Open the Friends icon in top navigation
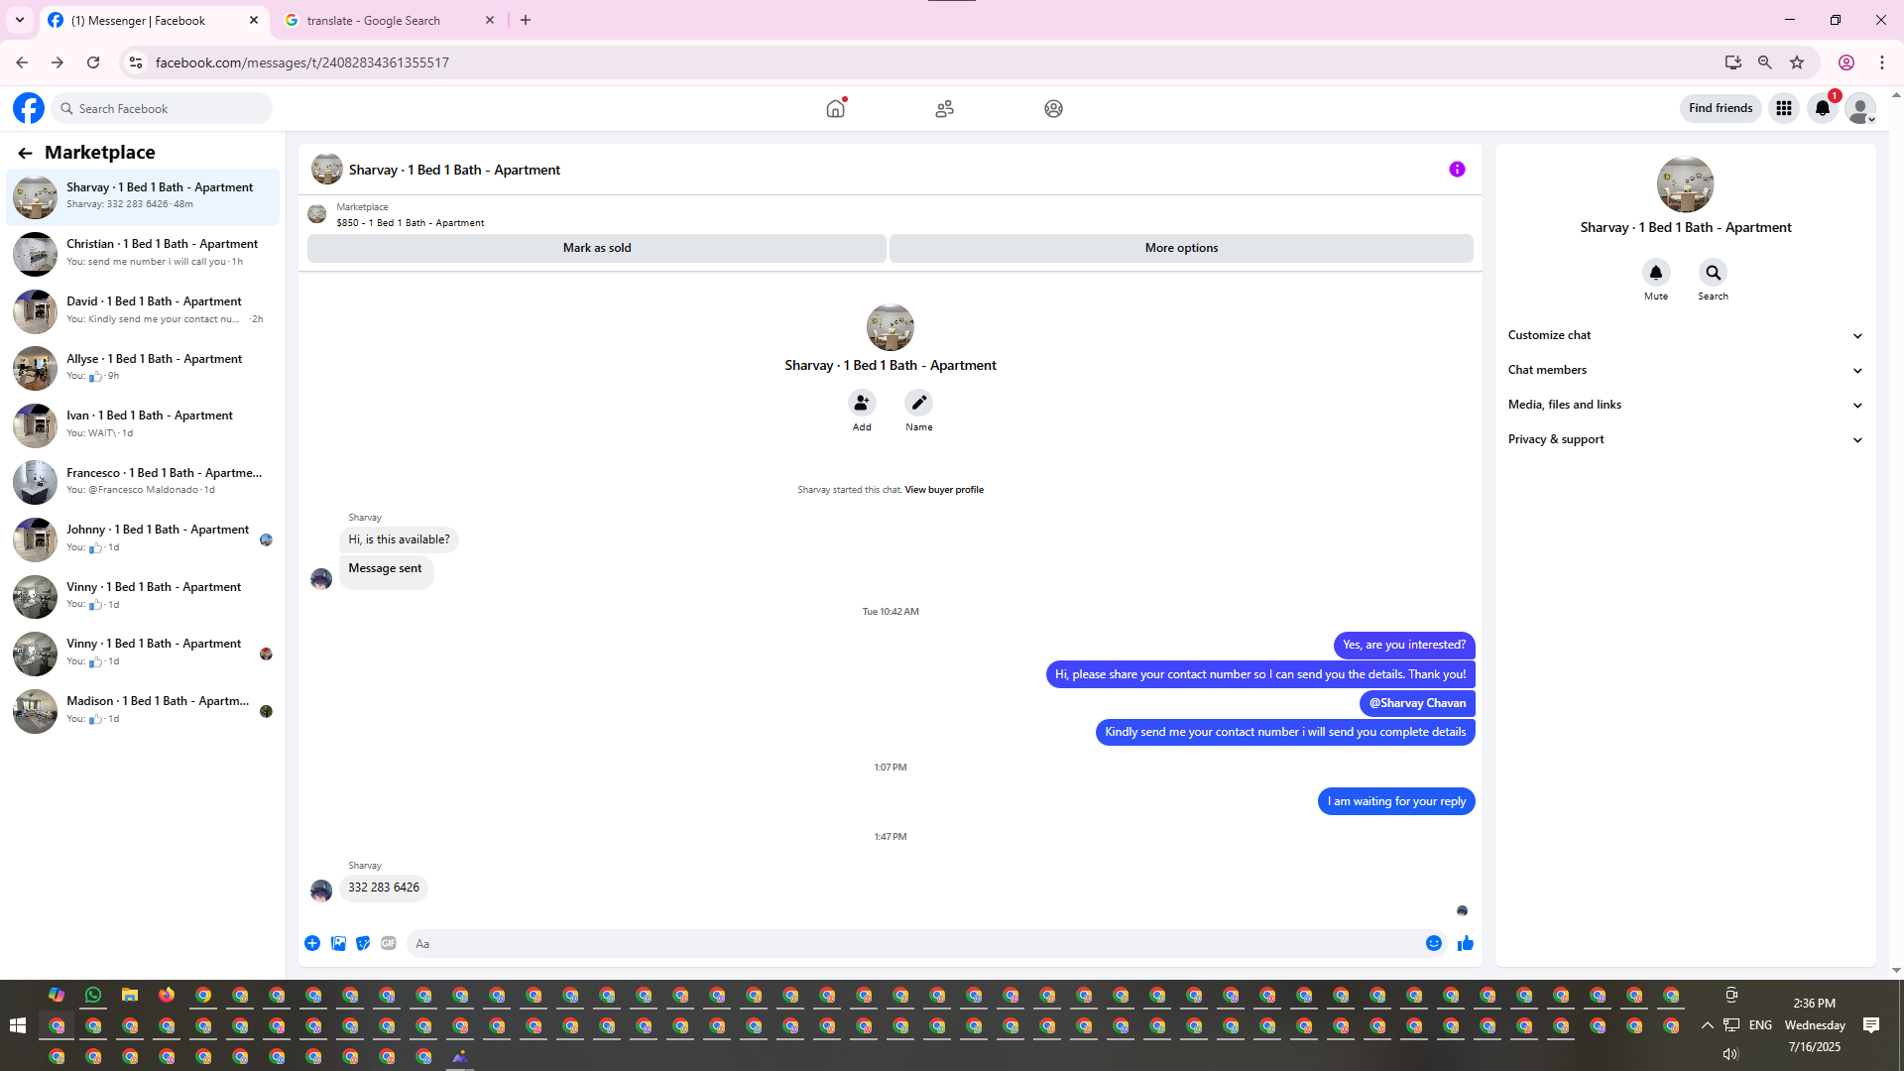1904x1071 pixels. tap(944, 108)
